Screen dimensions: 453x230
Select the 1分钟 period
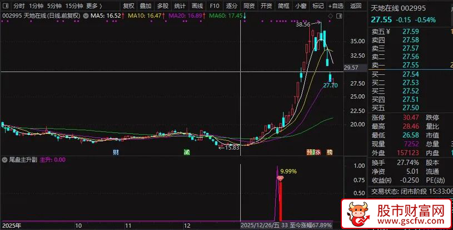[x=36, y=6]
